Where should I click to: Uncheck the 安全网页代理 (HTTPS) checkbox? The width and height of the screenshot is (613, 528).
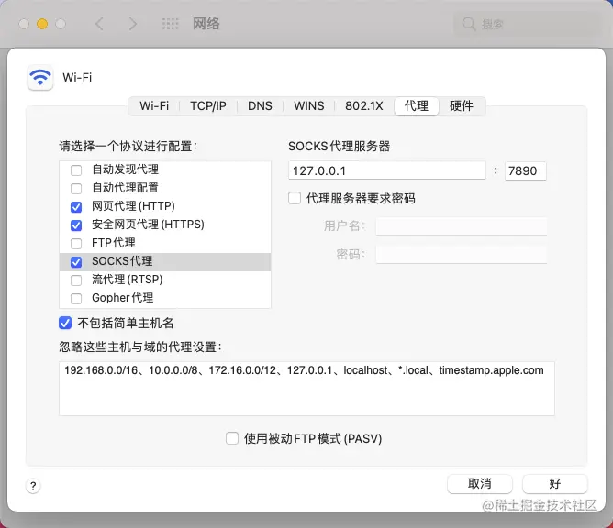tap(76, 225)
